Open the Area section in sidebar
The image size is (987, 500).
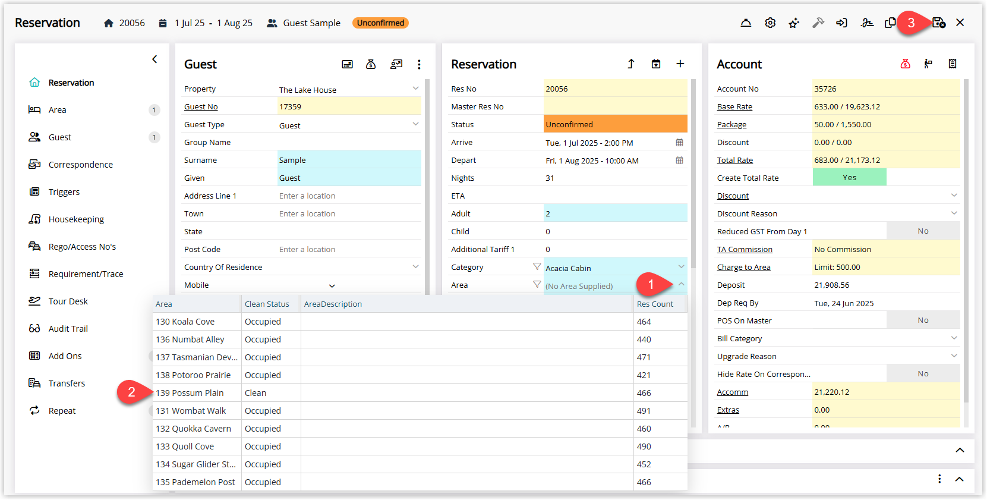[58, 110]
